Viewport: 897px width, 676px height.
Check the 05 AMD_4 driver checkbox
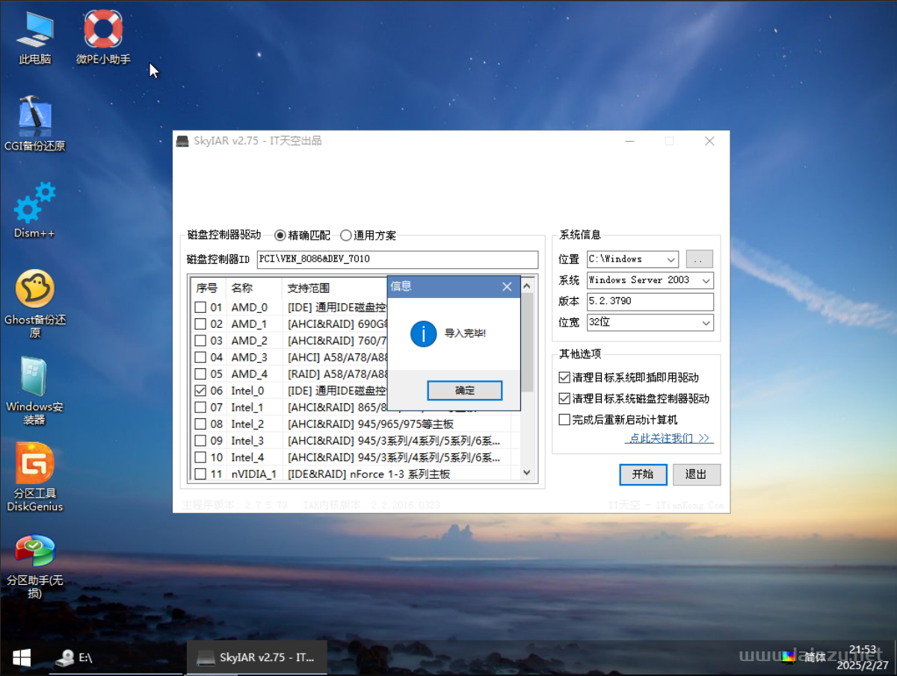coord(200,373)
